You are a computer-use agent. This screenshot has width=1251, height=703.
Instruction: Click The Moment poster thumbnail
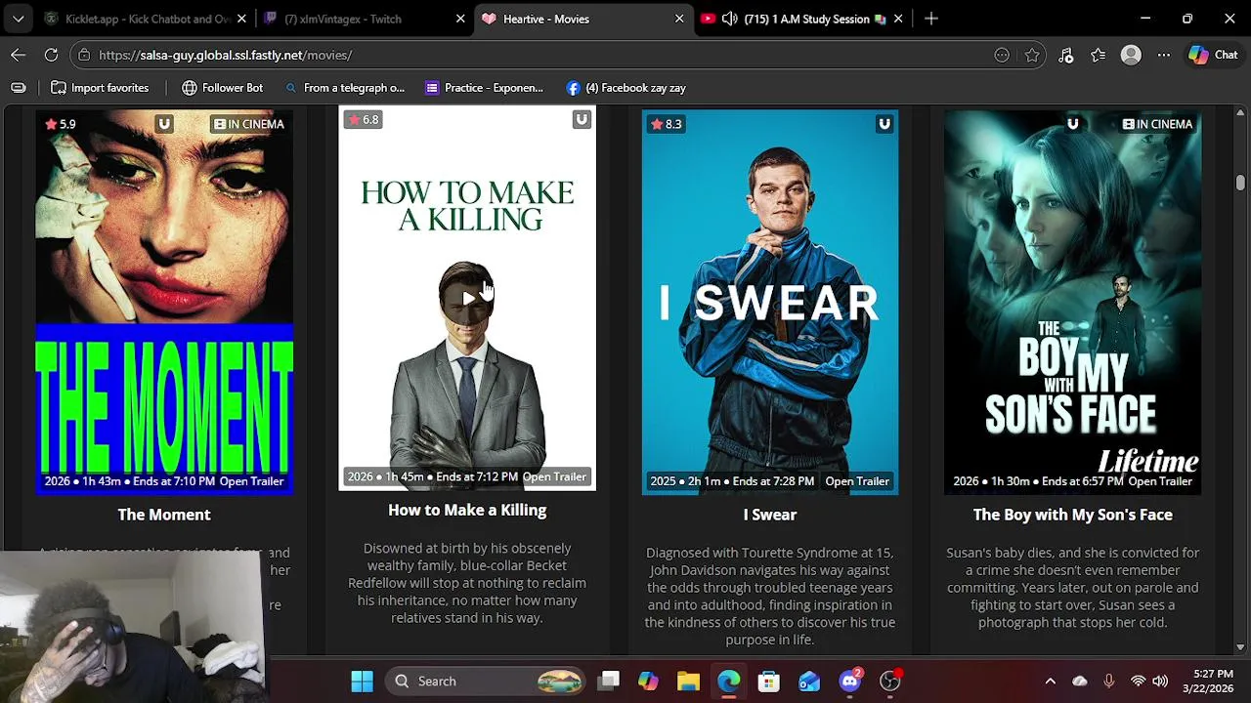tap(164, 303)
